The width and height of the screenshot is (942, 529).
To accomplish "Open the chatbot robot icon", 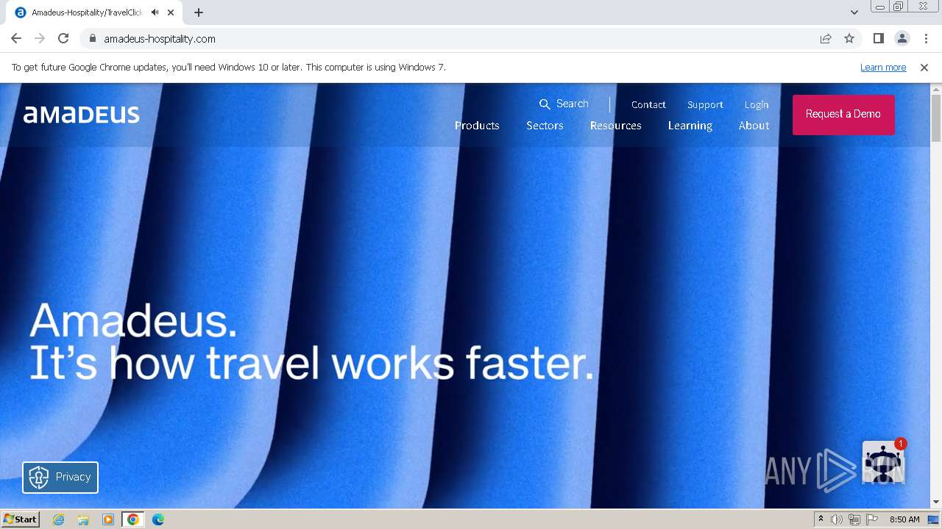I will tap(882, 462).
